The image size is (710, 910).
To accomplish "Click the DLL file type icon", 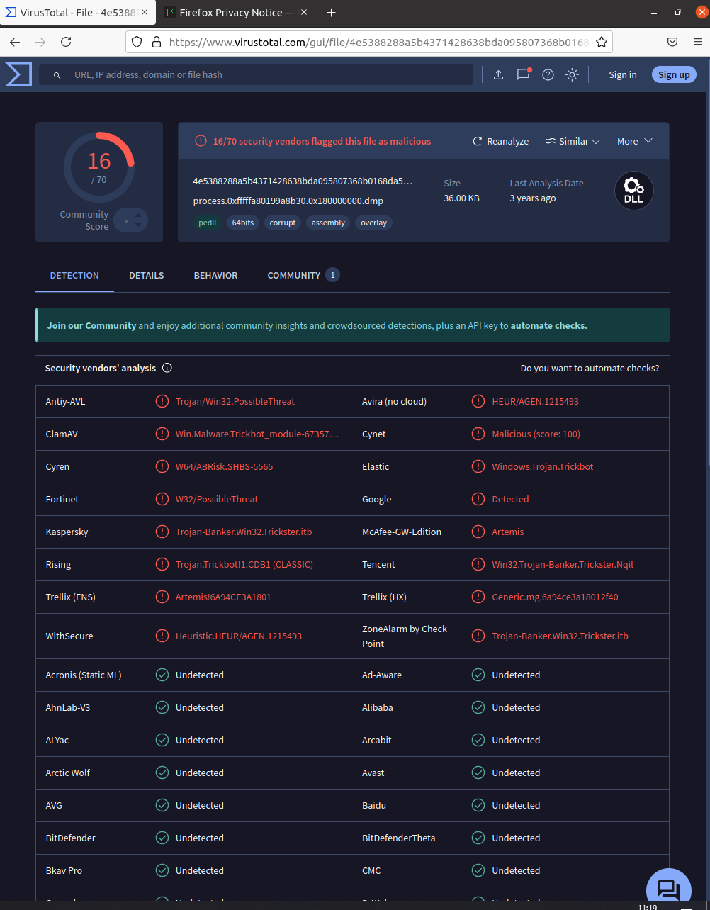I will pos(633,191).
